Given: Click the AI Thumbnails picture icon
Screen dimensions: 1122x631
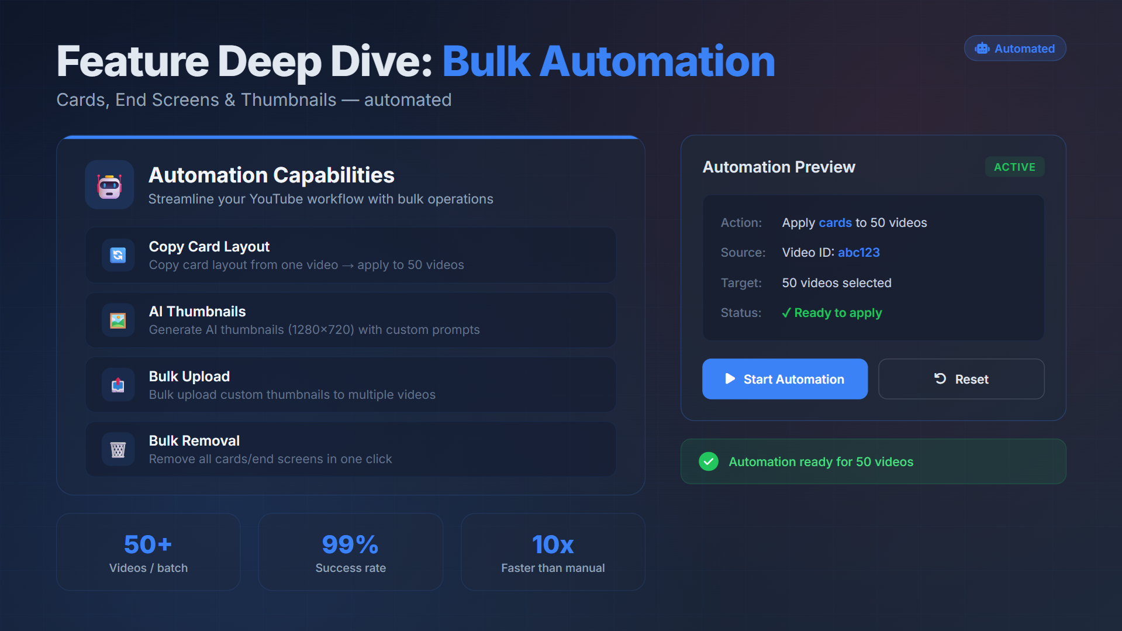Looking at the screenshot, I should tap(118, 320).
